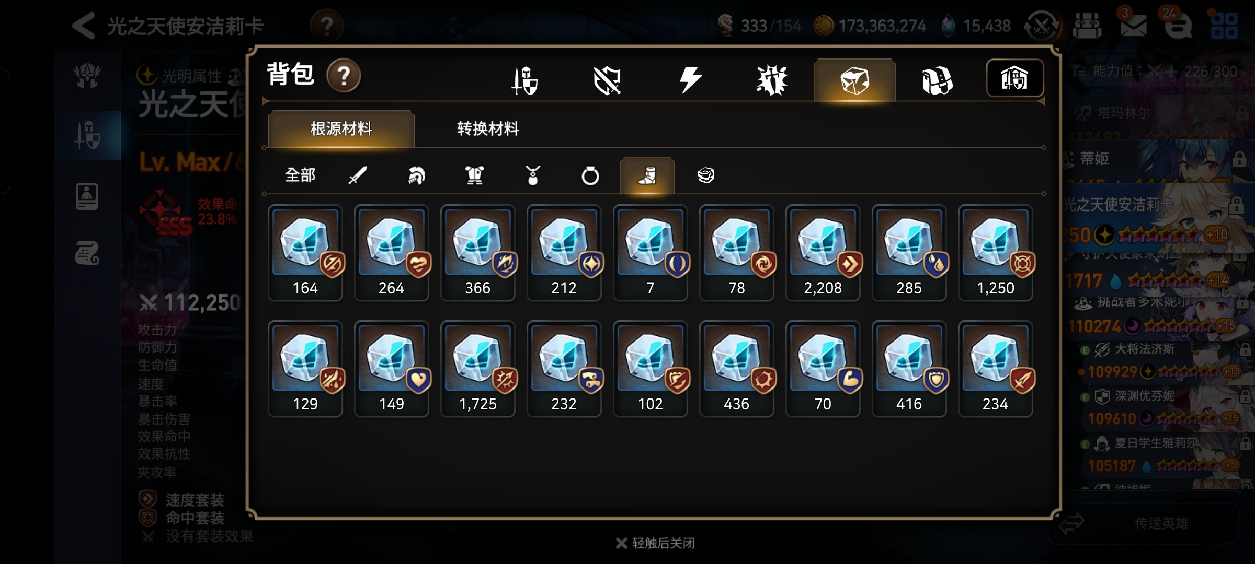This screenshot has width=1255, height=564.
Task: Select the material with 2,208 count
Action: tap(823, 253)
